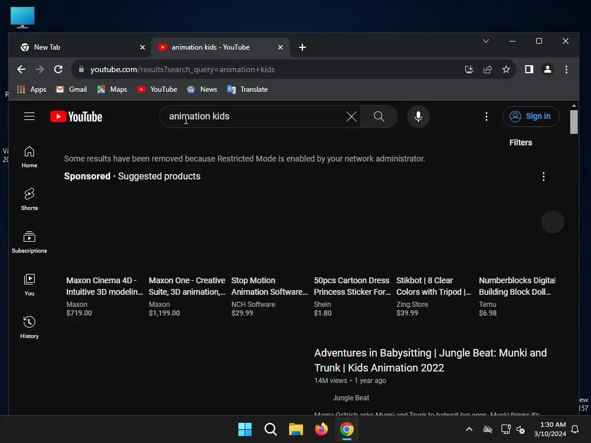The width and height of the screenshot is (591, 443).
Task: Open the This PC desktop icon
Action: pos(23,17)
